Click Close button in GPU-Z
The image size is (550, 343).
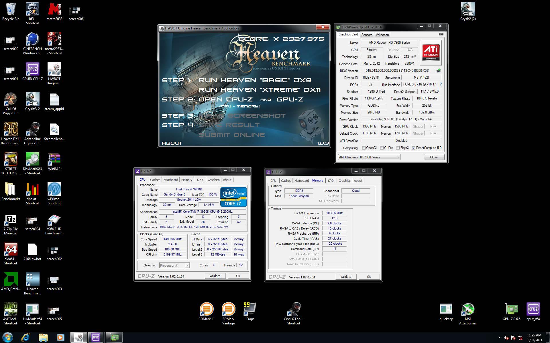click(434, 157)
